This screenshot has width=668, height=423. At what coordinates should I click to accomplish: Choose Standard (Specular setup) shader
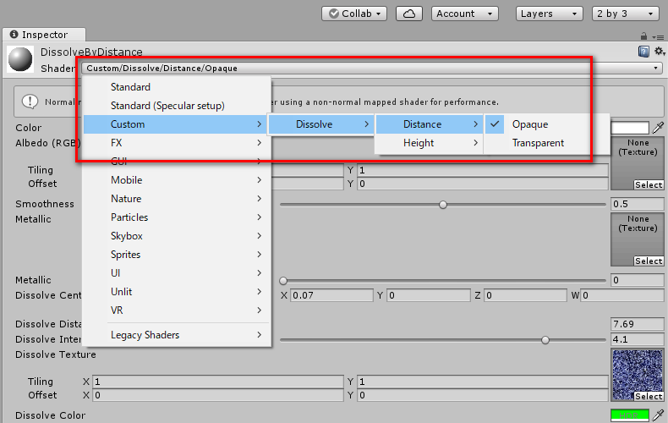[177, 106]
